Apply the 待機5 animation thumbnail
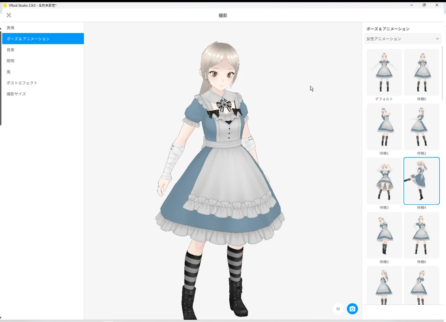The width and height of the screenshot is (446, 322). pyautogui.click(x=384, y=235)
